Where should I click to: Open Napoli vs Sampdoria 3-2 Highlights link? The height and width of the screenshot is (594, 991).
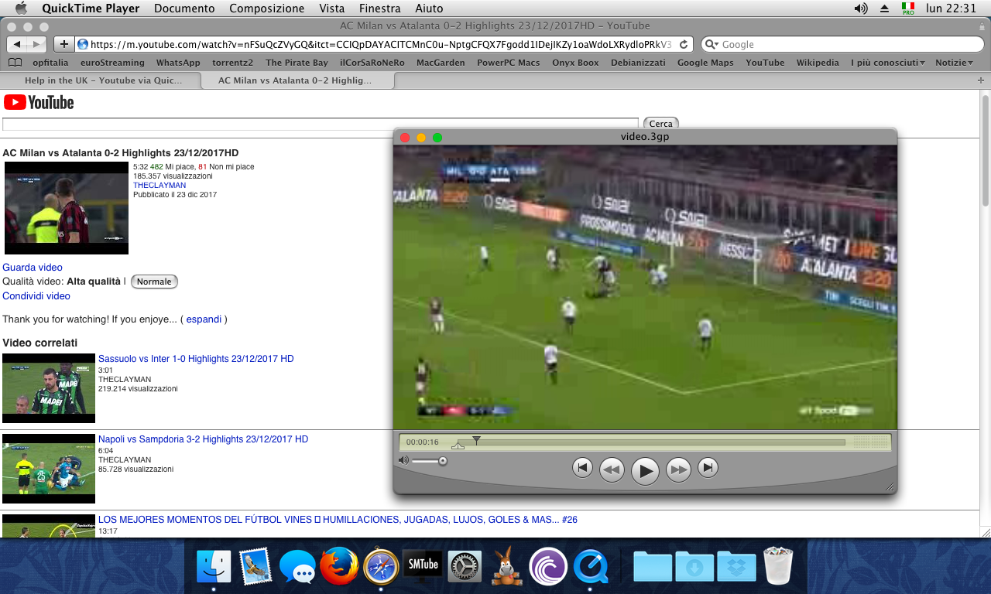(203, 439)
